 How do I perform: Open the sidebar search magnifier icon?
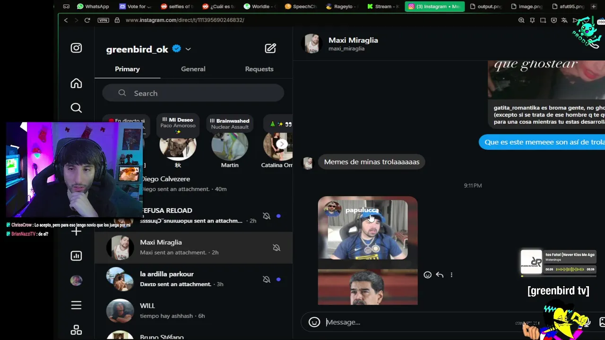[x=76, y=108]
